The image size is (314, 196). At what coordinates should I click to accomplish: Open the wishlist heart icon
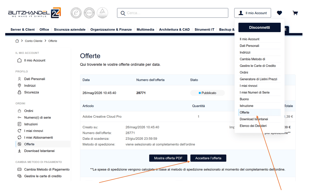point(279,13)
